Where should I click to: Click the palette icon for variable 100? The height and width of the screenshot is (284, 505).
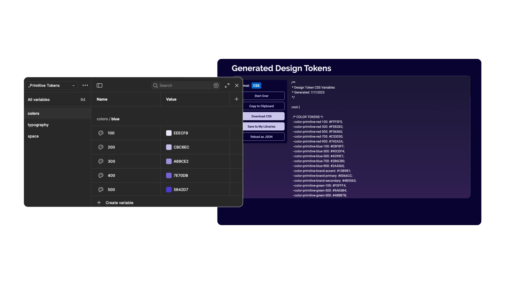point(101,133)
